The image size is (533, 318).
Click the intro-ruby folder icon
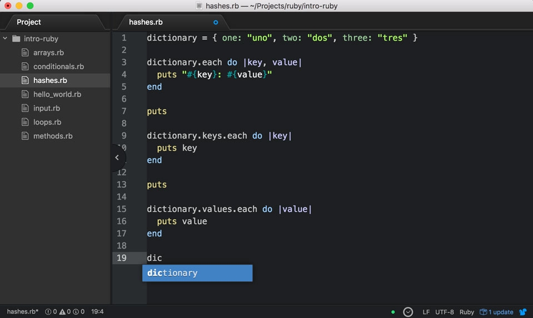pyautogui.click(x=16, y=39)
